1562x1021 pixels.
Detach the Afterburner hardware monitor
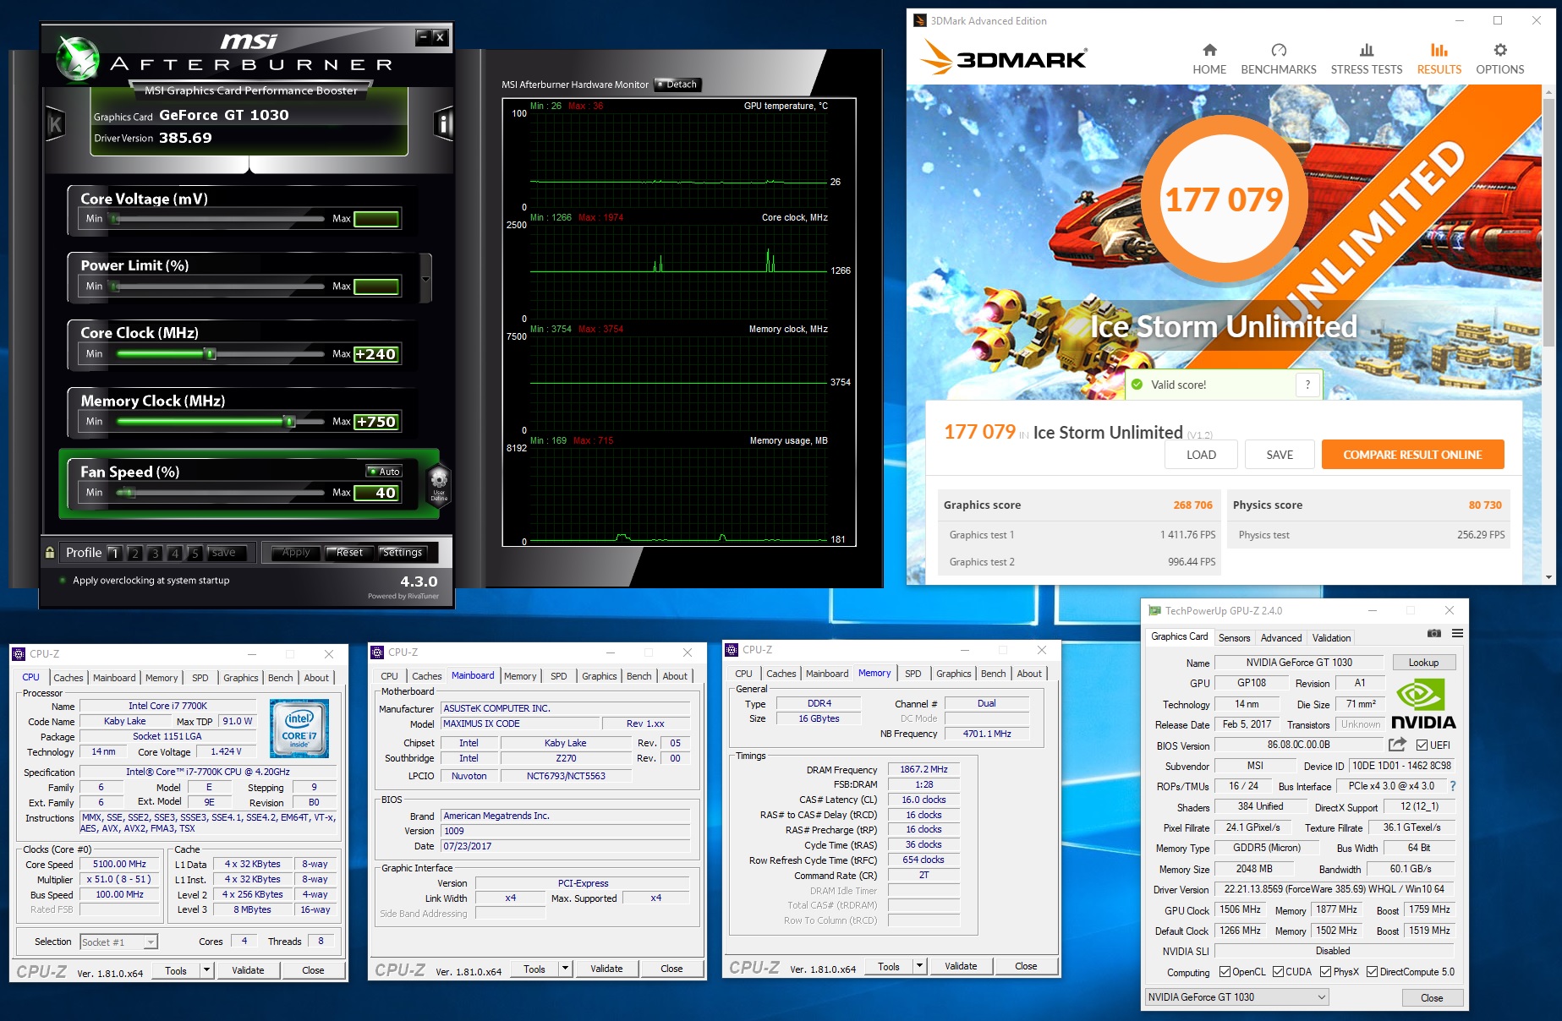677,85
